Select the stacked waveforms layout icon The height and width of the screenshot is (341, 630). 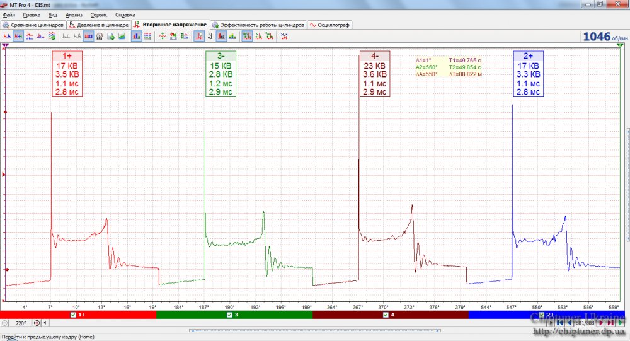pyautogui.click(x=30, y=36)
